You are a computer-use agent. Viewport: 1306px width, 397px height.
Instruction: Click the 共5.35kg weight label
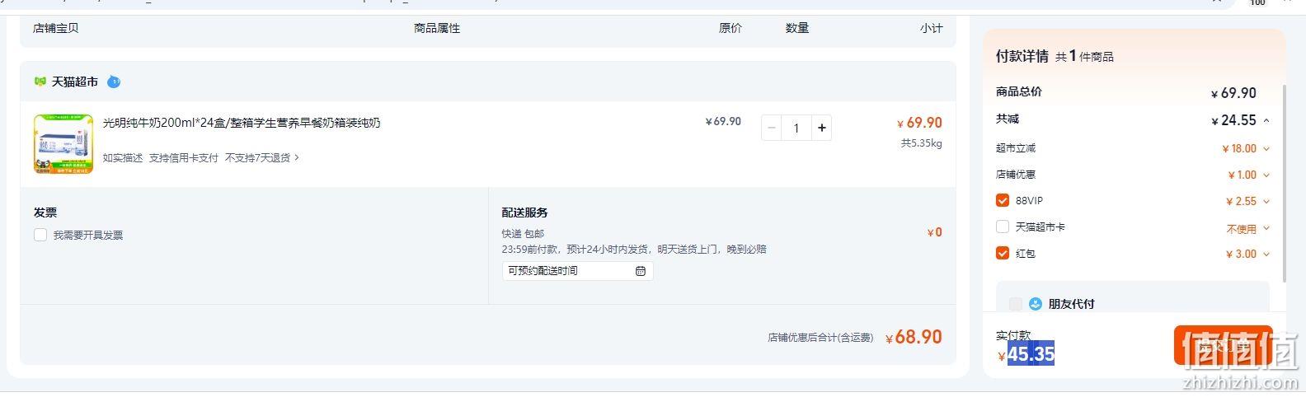click(921, 143)
